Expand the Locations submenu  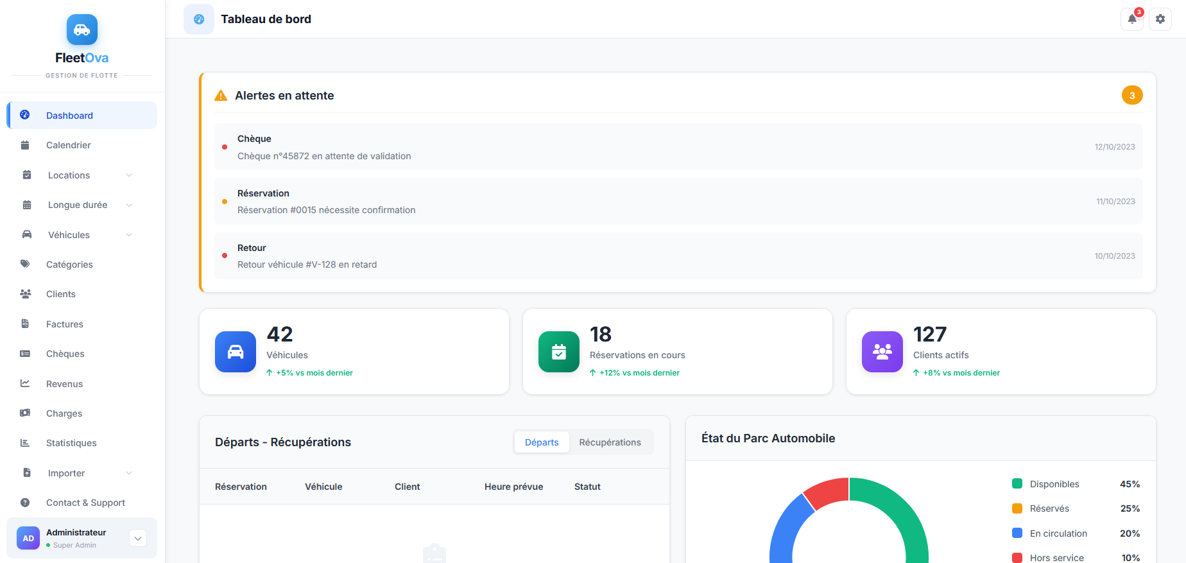point(129,175)
